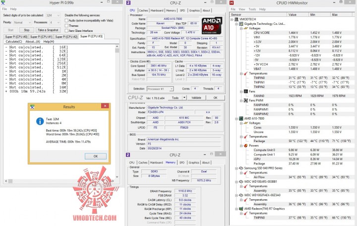The image size is (357, 226).
Task: Click the Value column header in HWMonitor
Action: [297, 14]
